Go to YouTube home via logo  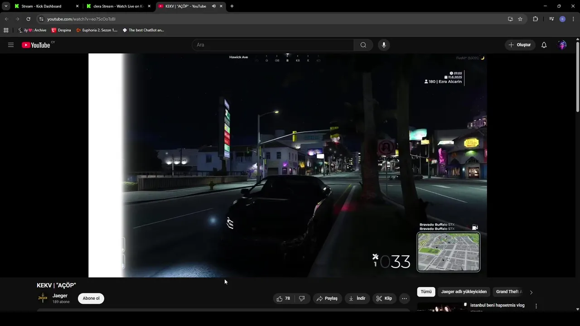click(x=36, y=45)
